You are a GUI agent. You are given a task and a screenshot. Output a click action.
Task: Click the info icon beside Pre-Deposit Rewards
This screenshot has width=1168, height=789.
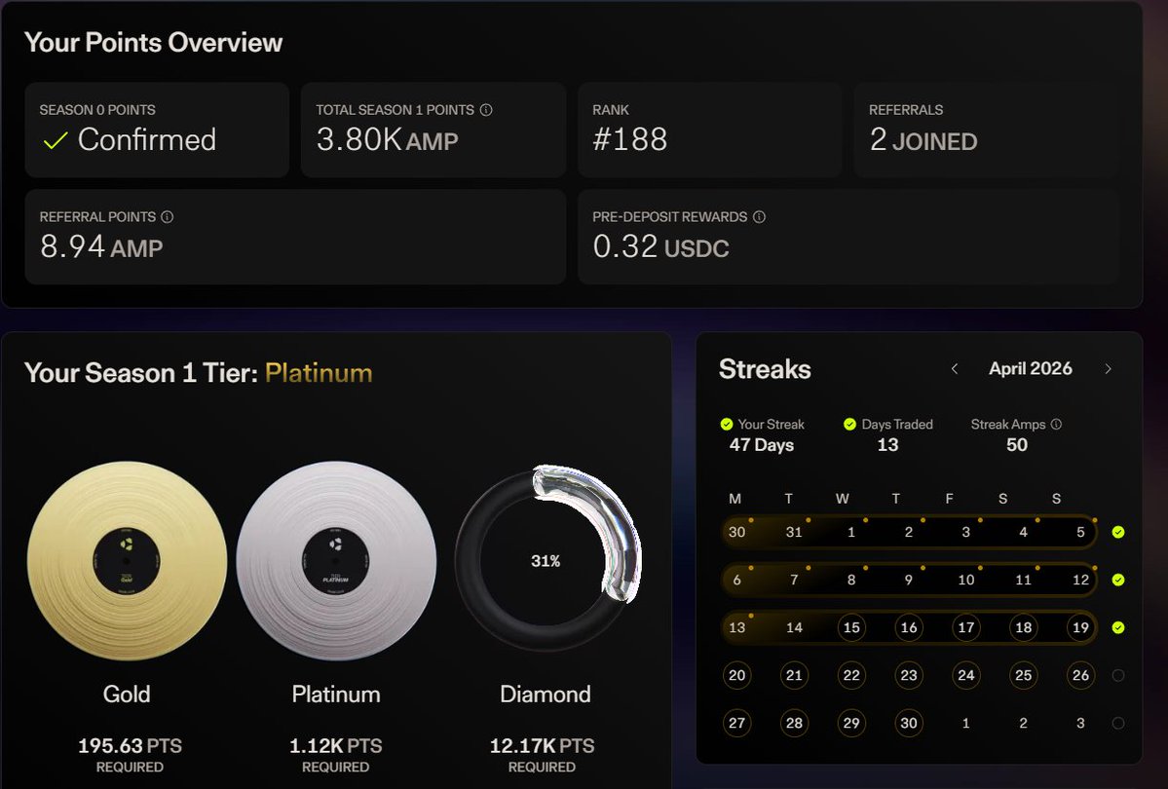coord(759,217)
